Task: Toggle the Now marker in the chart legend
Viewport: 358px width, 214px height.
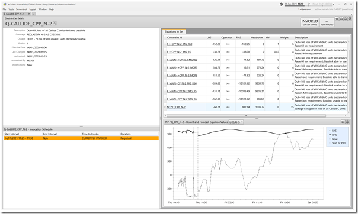Action: 333,139
